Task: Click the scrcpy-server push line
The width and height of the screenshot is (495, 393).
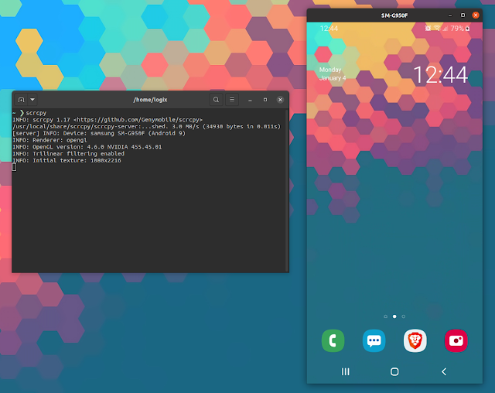Action: pyautogui.click(x=146, y=127)
